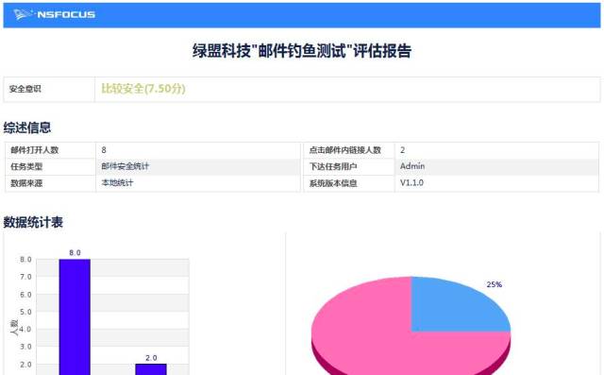
Task: Click the 人数 y-axis title
Action: (14, 328)
